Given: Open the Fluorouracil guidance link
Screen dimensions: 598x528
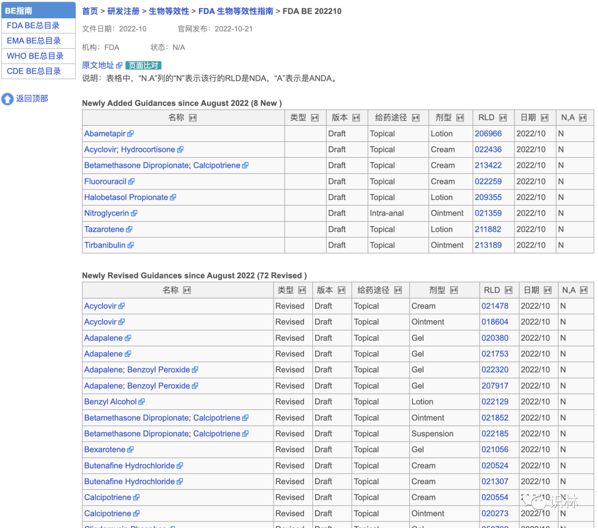Looking at the screenshot, I should point(105,182).
